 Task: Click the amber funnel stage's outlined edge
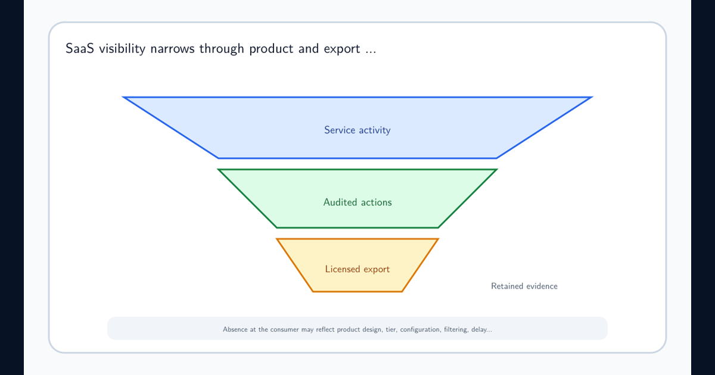357,239
